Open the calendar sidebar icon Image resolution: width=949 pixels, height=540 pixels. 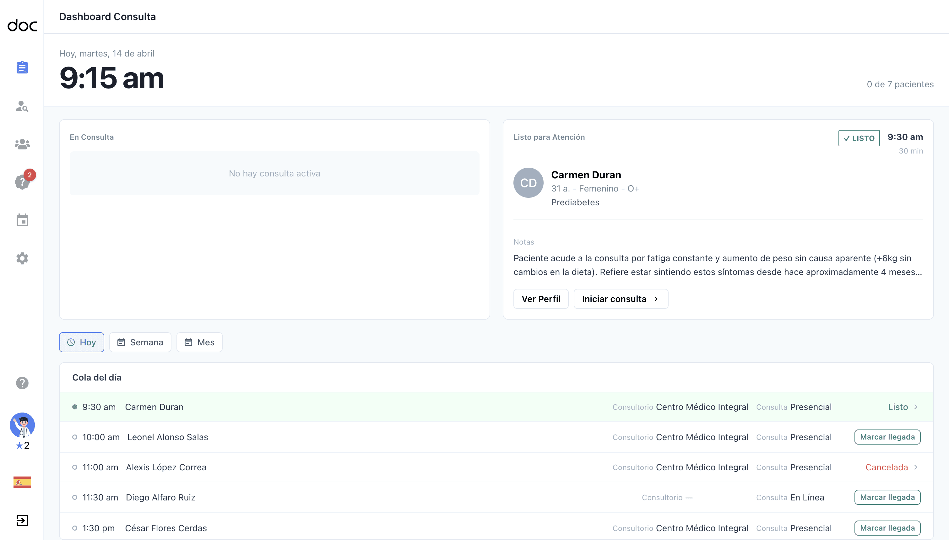(x=22, y=220)
